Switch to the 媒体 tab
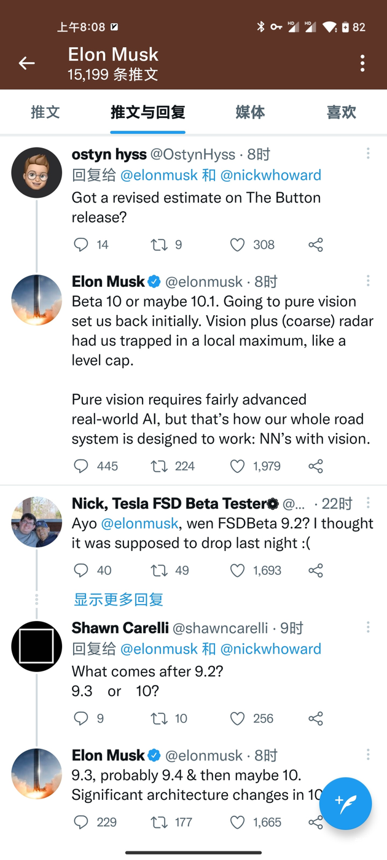 pos(250,112)
